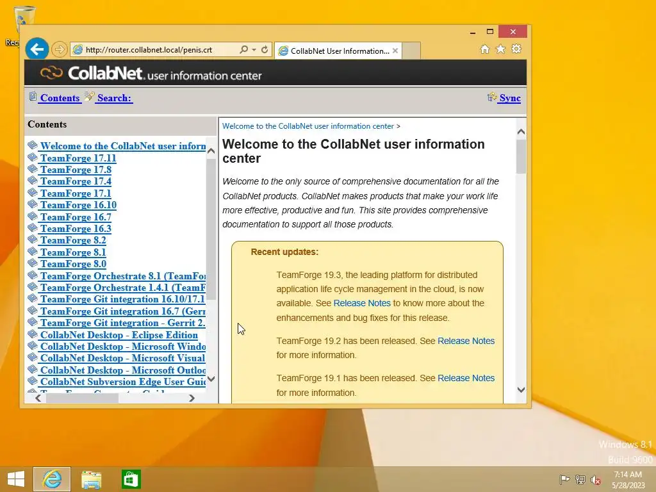Open the TeamForge 17.8 entry
The height and width of the screenshot is (492, 656).
pyautogui.click(x=76, y=170)
